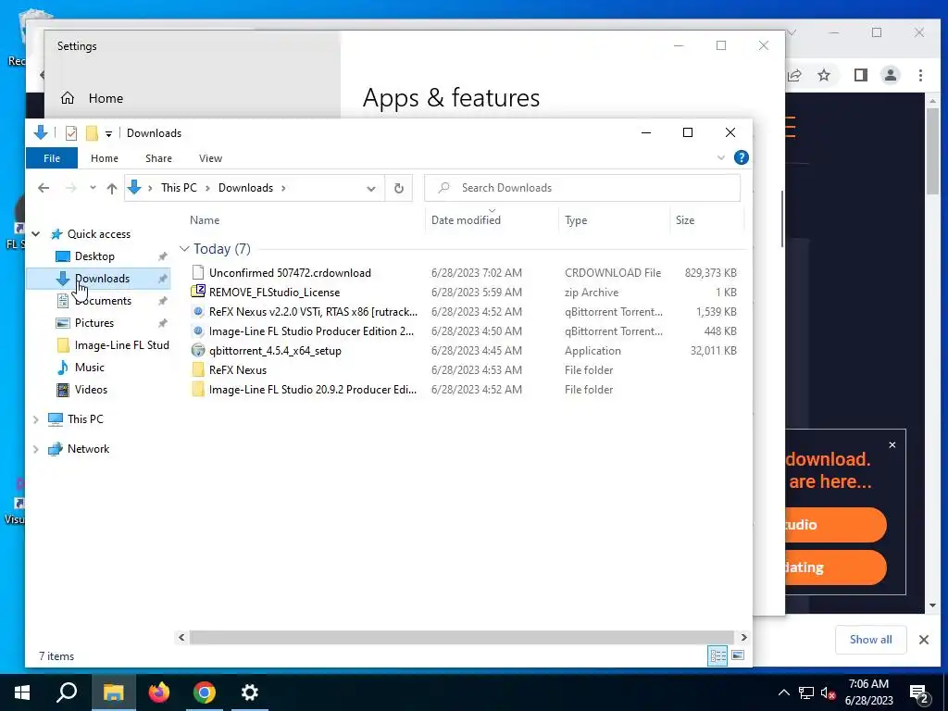The width and height of the screenshot is (948, 711).
Task: Switch to Details view layout
Action: point(717,655)
